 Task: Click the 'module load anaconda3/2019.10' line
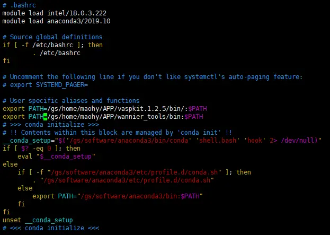pyautogui.click(x=56, y=21)
